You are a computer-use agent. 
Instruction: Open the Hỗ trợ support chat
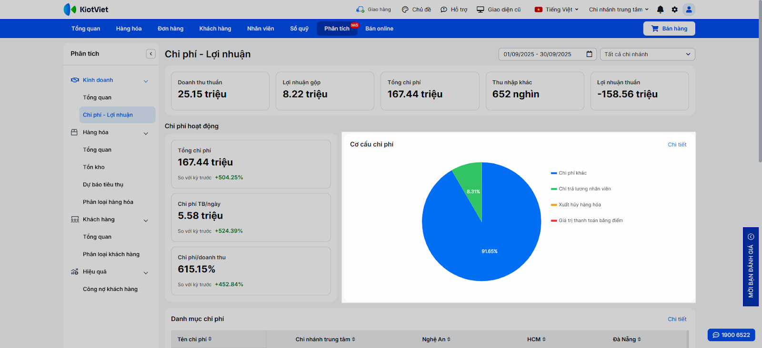454,10
